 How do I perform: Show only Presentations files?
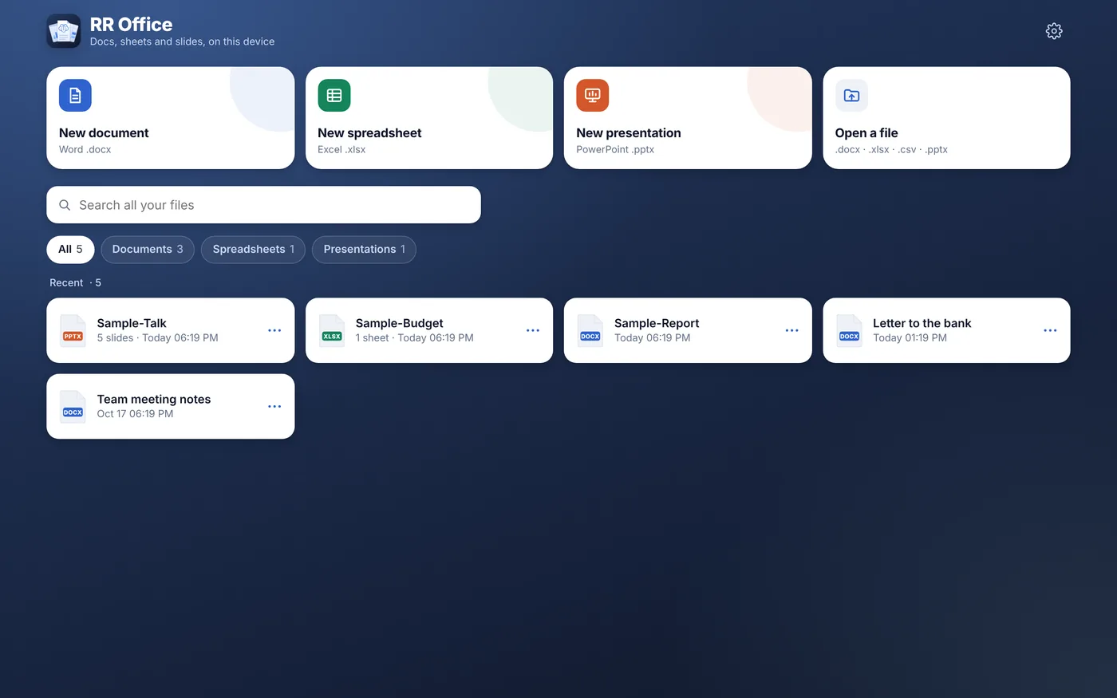(x=364, y=250)
